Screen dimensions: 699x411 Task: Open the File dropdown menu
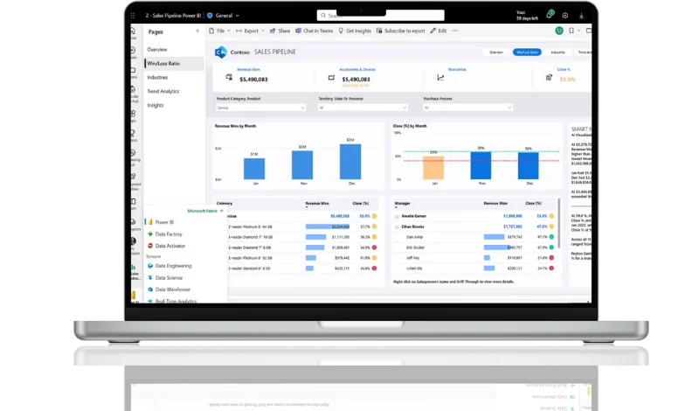click(x=220, y=31)
